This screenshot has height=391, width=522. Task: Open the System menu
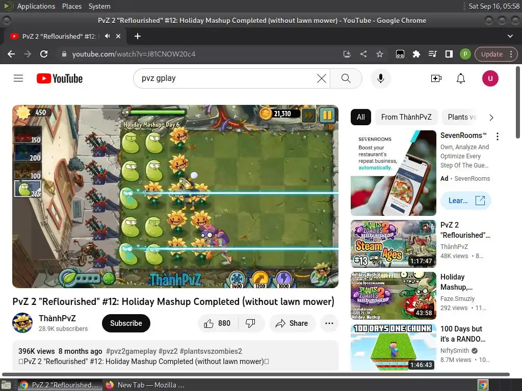(99, 6)
